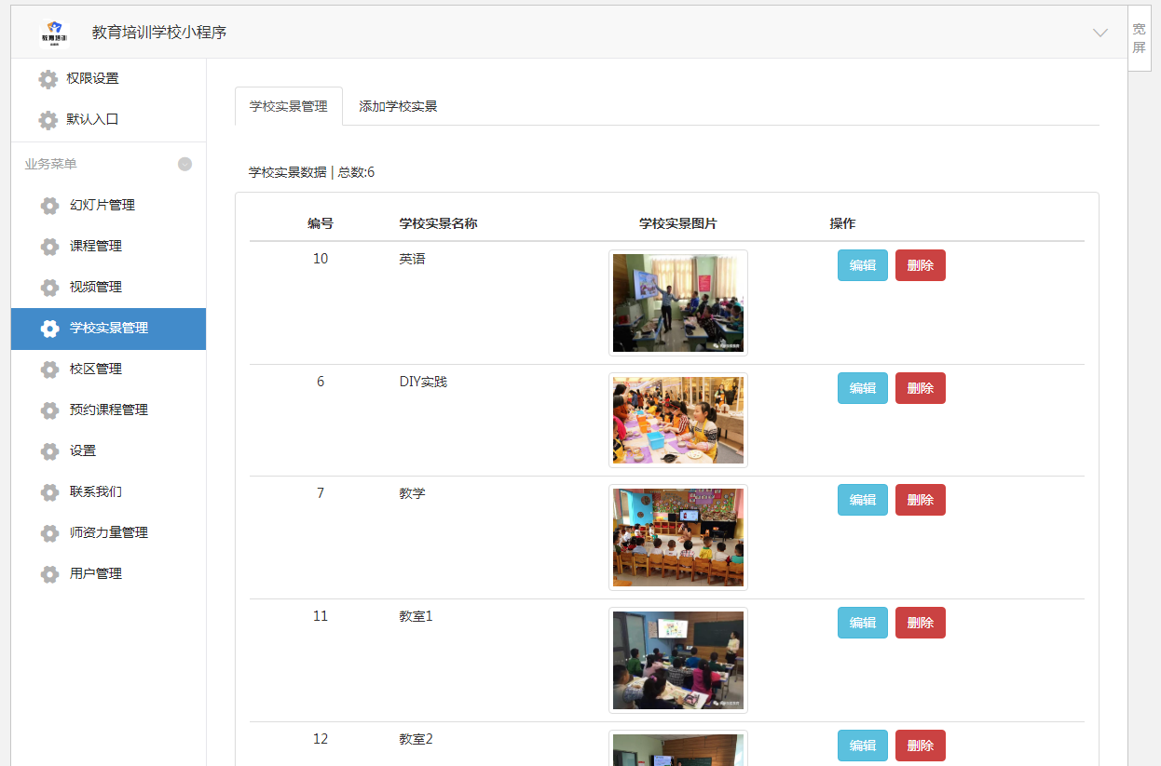Screen dimensions: 1161x766
Task: Click the number cell 12
Action: [321, 739]
